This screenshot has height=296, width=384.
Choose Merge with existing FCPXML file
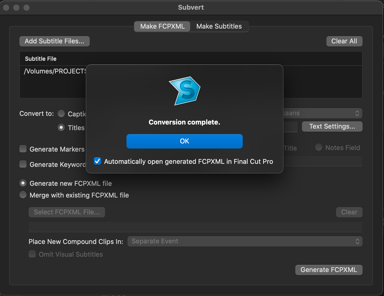pyautogui.click(x=23, y=195)
